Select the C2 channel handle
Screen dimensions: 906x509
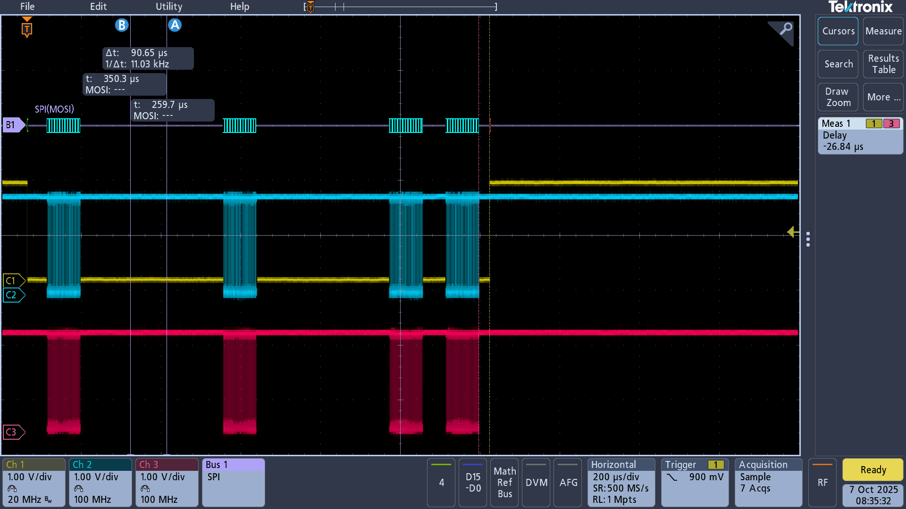pos(14,295)
